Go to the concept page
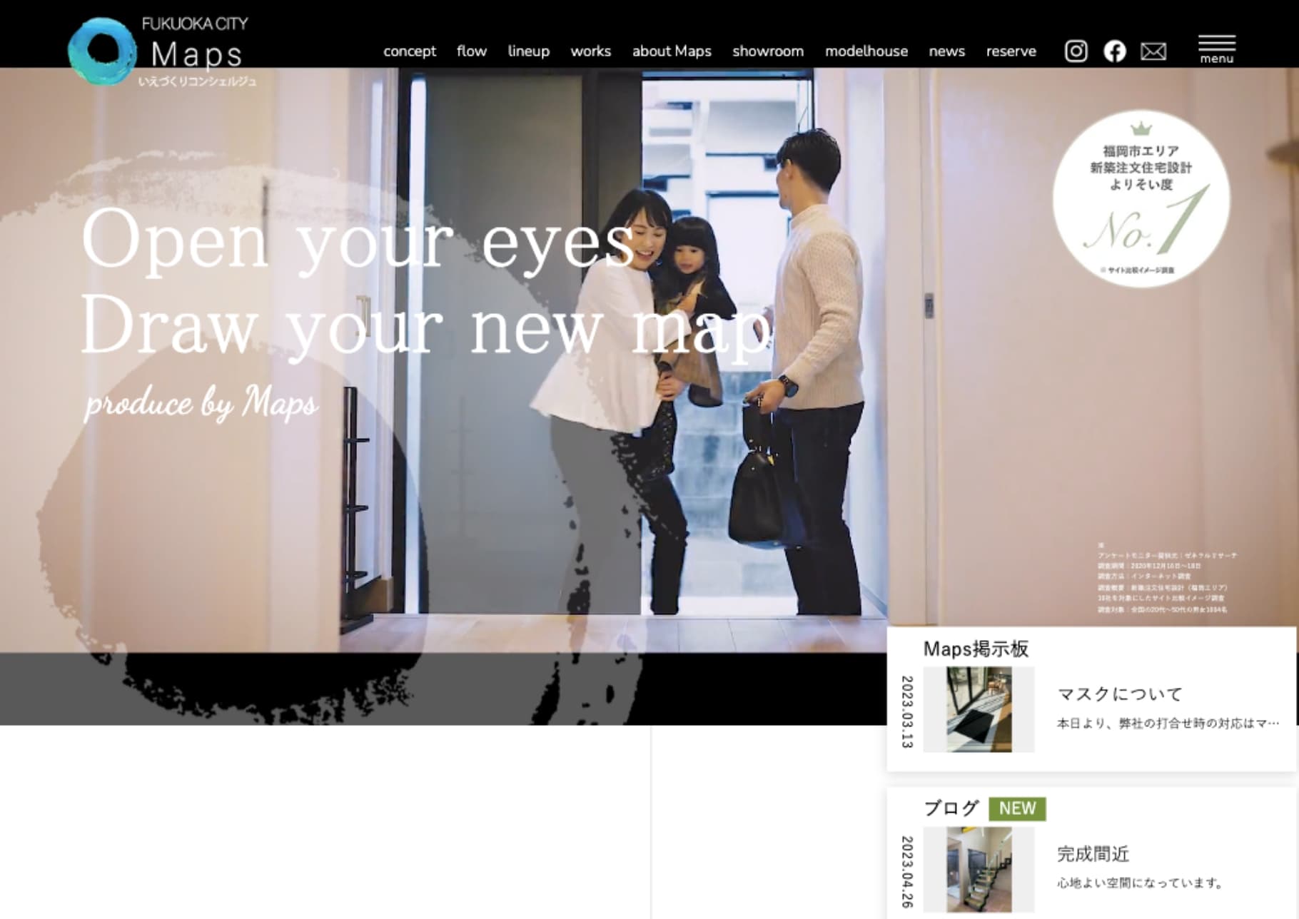 (410, 51)
